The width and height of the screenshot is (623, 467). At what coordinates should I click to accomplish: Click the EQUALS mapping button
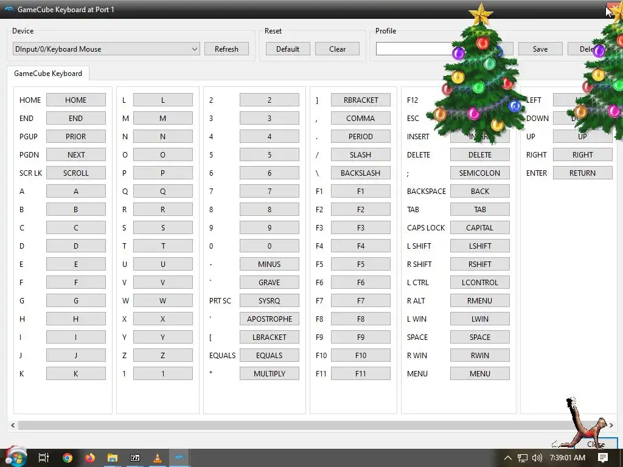click(x=270, y=355)
